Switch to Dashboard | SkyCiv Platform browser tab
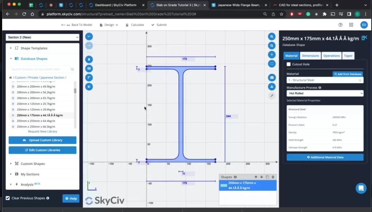Viewport: 372px width, 212px height. (x=116, y=5)
